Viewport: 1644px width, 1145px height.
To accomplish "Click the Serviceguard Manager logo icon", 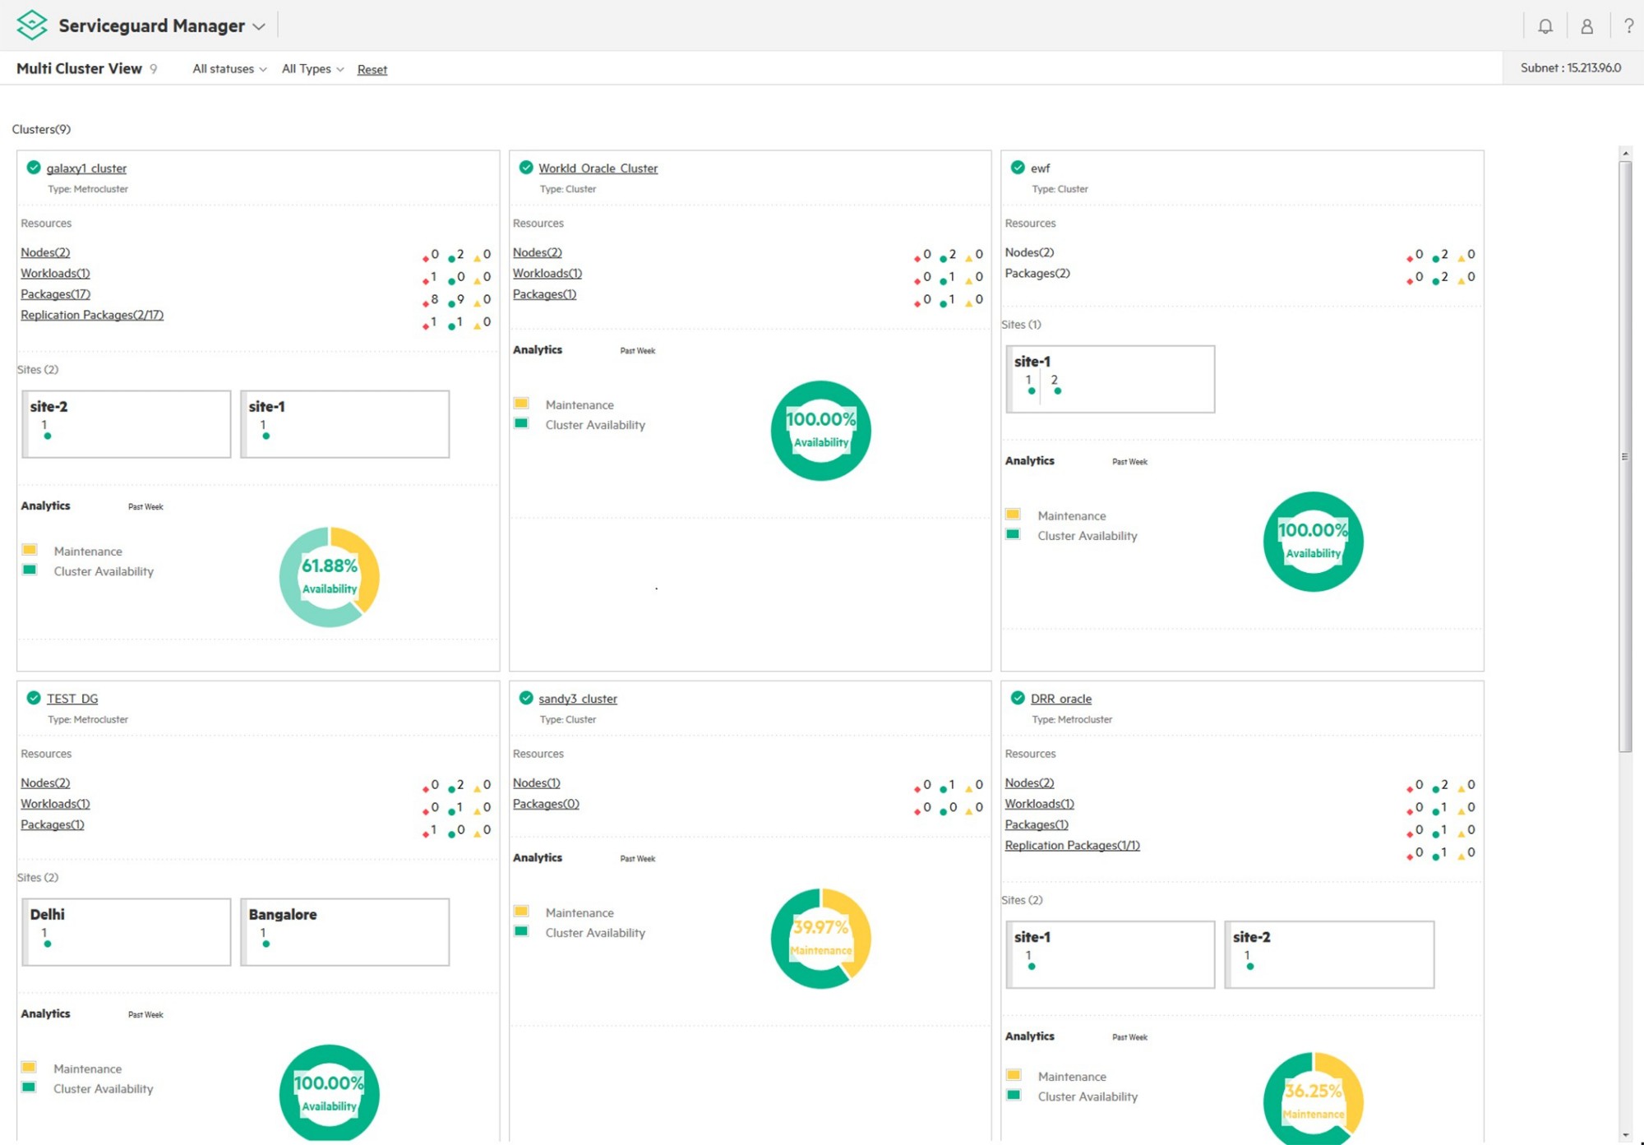I will coord(31,25).
